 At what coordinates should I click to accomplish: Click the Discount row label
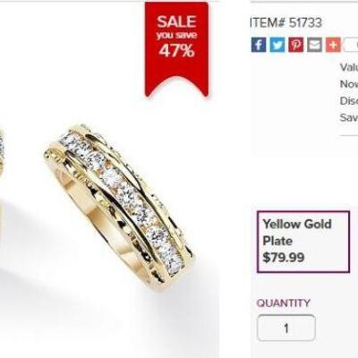[x=349, y=101]
